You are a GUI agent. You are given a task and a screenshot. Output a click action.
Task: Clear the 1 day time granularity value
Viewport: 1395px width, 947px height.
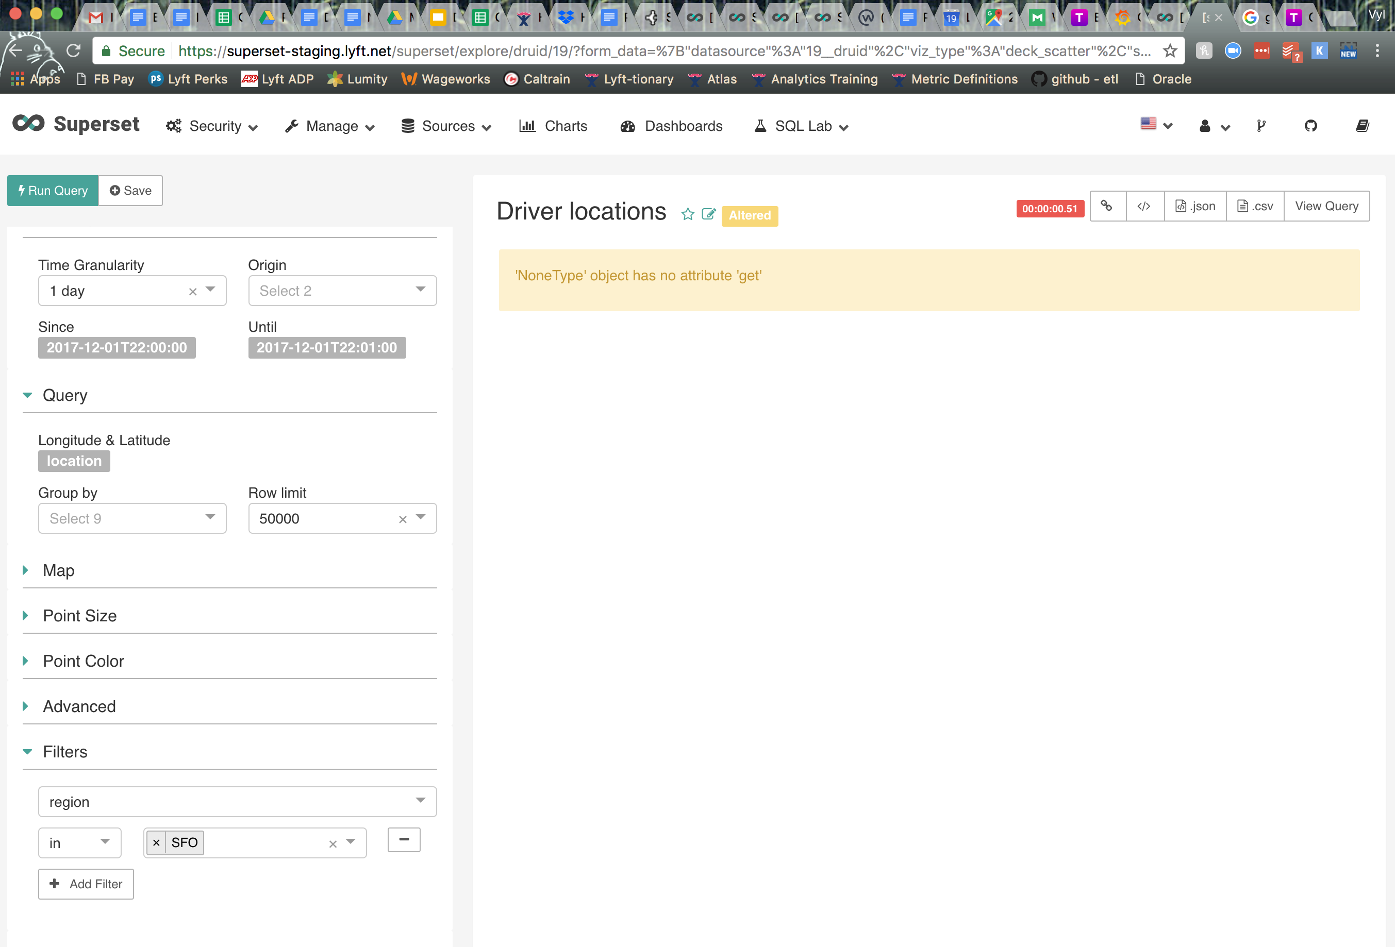[x=193, y=292]
